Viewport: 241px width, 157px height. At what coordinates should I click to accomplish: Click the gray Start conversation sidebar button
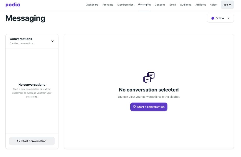click(32, 141)
